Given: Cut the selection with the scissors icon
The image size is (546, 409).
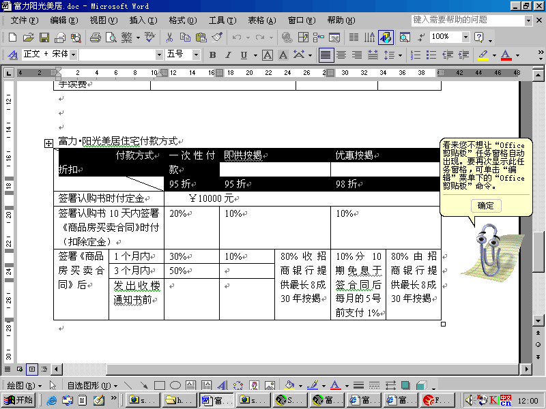Looking at the screenshot, I should click(x=169, y=37).
